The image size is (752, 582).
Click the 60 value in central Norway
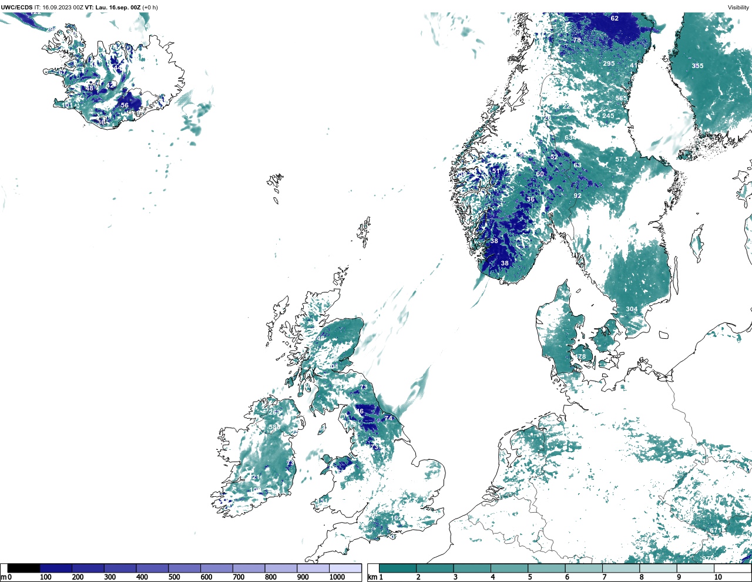540,174
